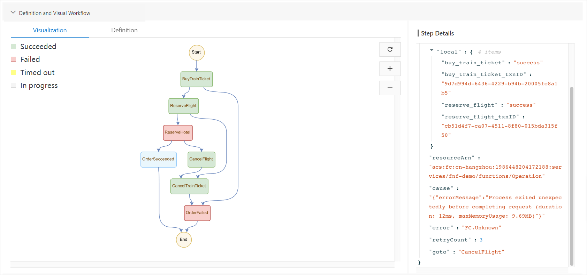Click the Timed out yellow legend box
Viewport: 587px width, 275px height.
(14, 73)
